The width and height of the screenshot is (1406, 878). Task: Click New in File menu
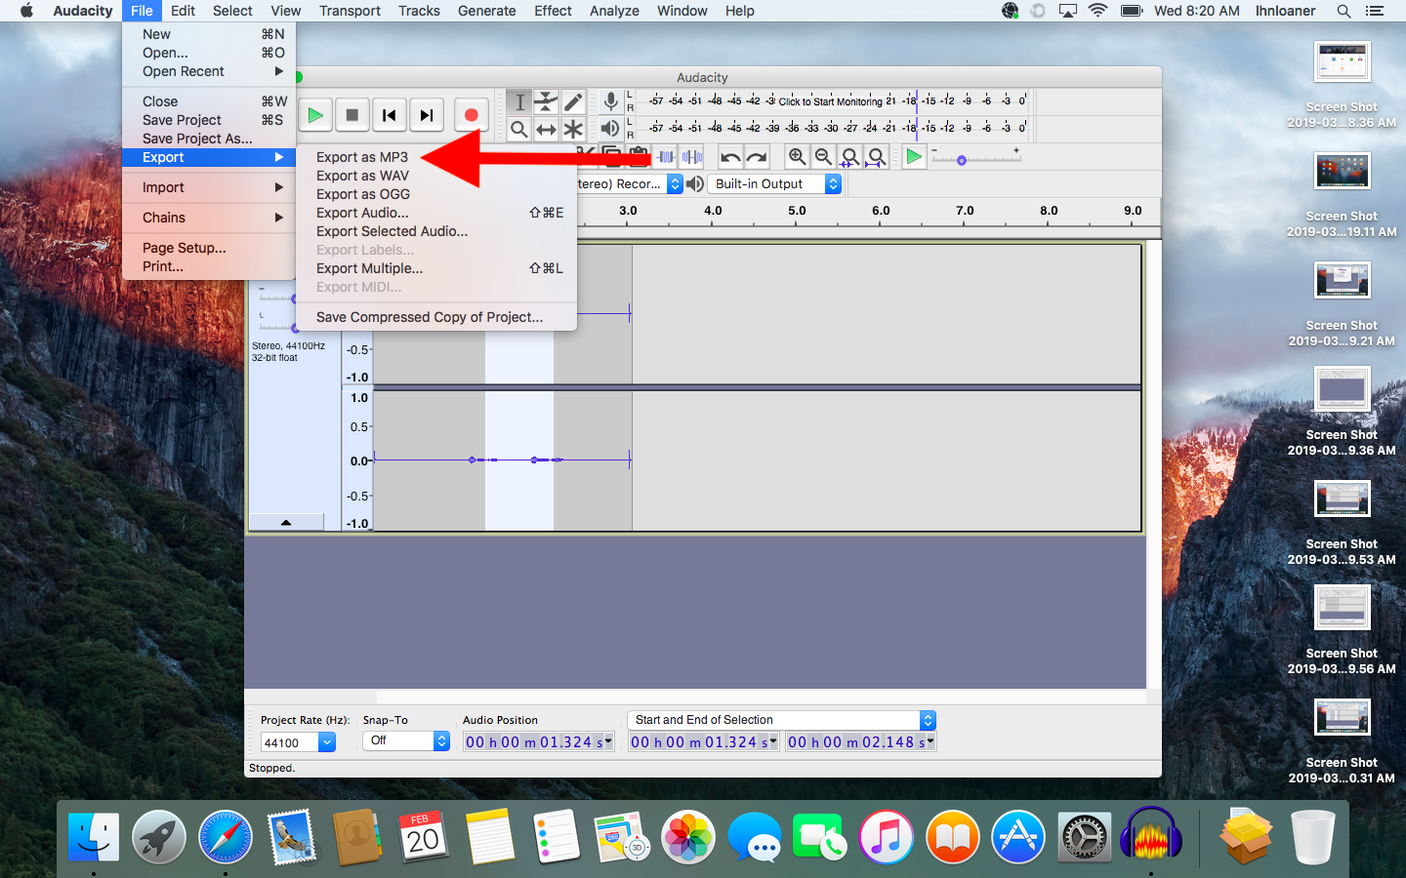pyautogui.click(x=209, y=34)
